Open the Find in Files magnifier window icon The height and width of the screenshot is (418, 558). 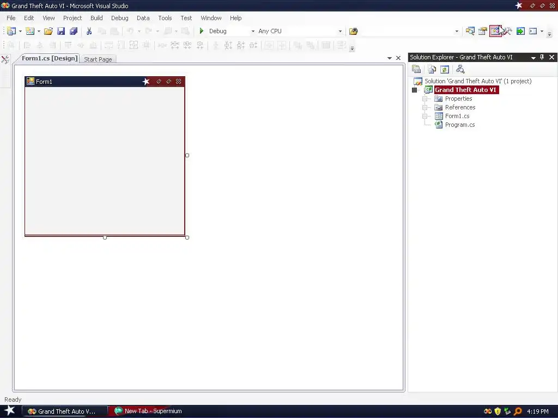[470, 31]
